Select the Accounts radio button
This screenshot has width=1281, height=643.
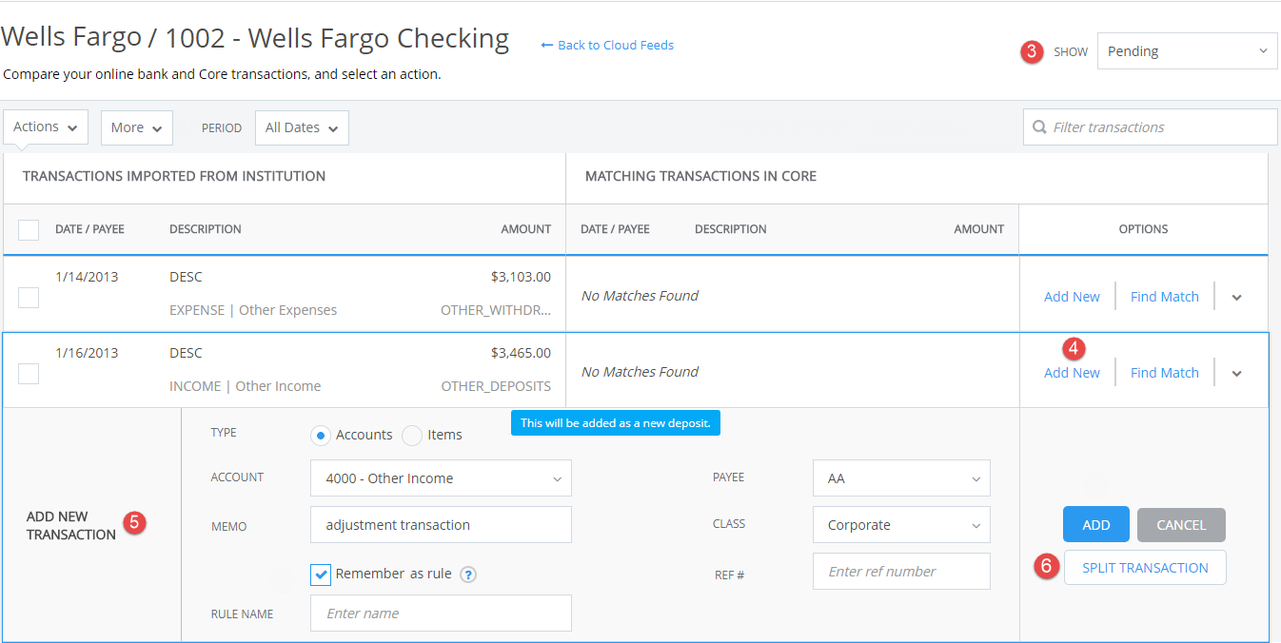tap(321, 435)
